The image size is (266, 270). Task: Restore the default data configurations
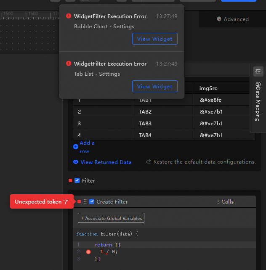click(205, 161)
